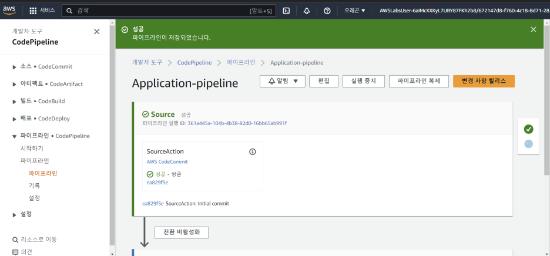Click the 의견 feedback icon
The width and height of the screenshot is (550, 256).
coord(15,252)
